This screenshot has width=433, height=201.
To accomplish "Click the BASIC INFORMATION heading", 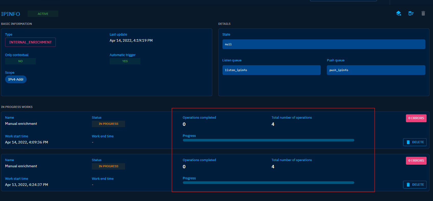I will (x=17, y=24).
